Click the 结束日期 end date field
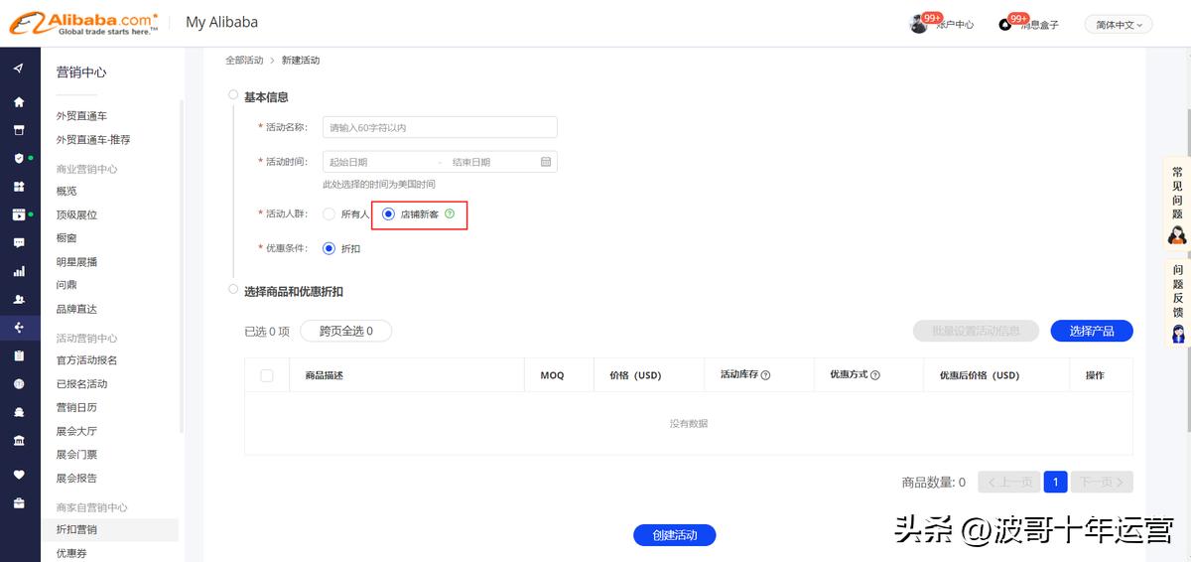The width and height of the screenshot is (1191, 562). 493,162
